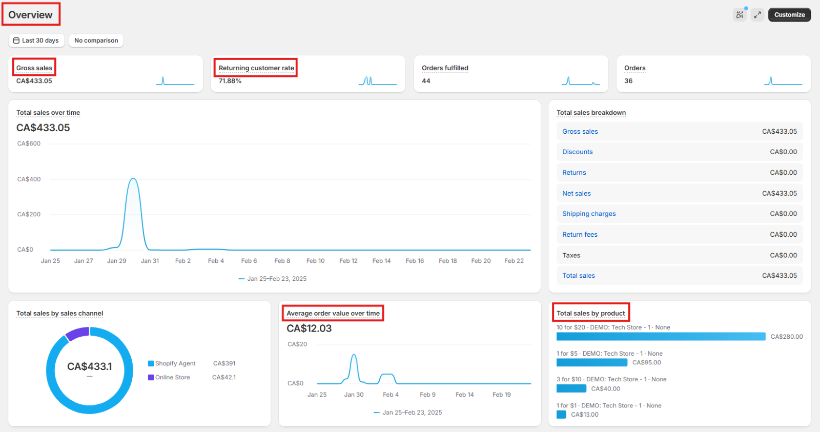Image resolution: width=820 pixels, height=432 pixels.
Task: Click the CA$280.00 product sales bar
Action: [x=661, y=337]
